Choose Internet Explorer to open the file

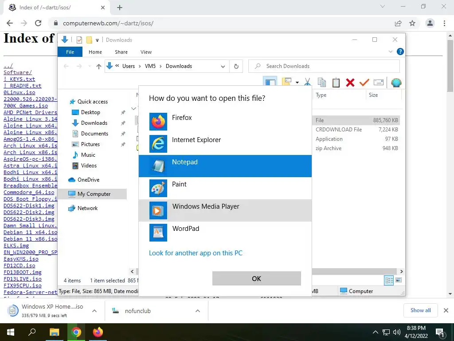225,143
